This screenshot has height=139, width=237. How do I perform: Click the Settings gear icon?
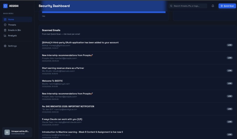[5, 46]
